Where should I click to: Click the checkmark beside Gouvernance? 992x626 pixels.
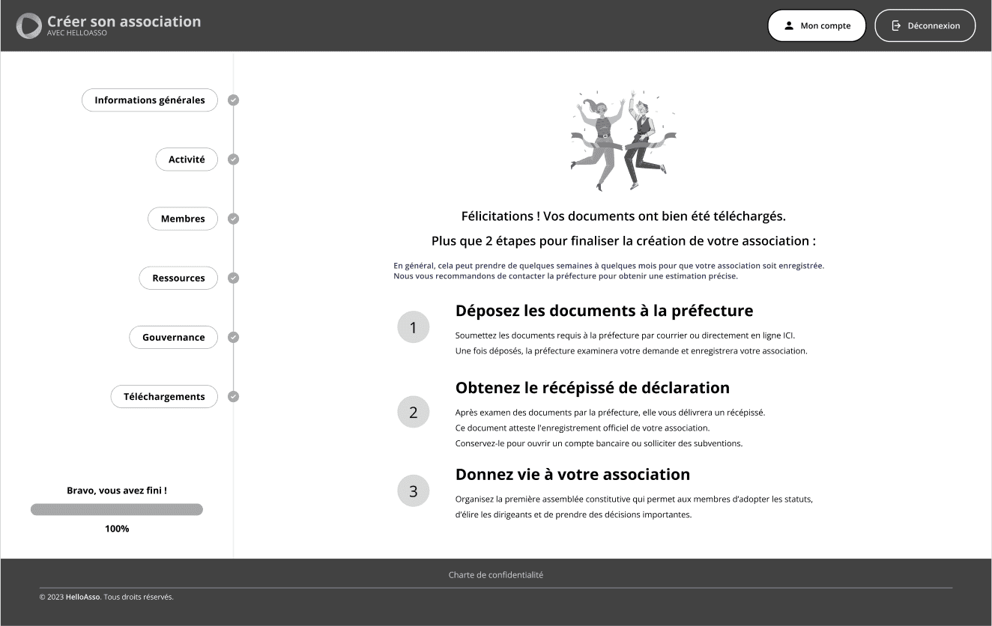tap(233, 337)
